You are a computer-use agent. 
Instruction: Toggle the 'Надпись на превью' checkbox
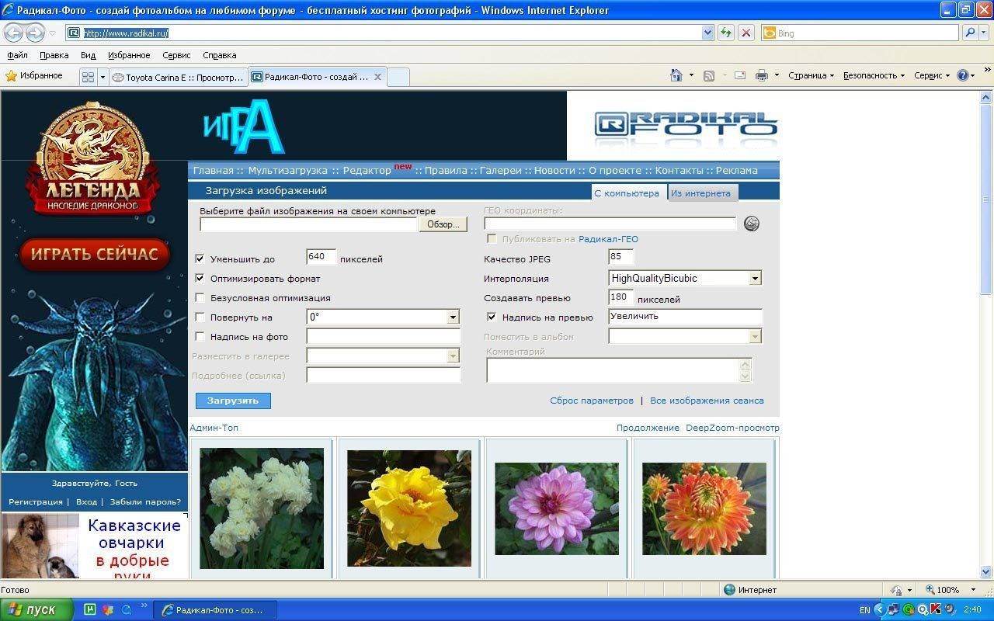(x=492, y=317)
